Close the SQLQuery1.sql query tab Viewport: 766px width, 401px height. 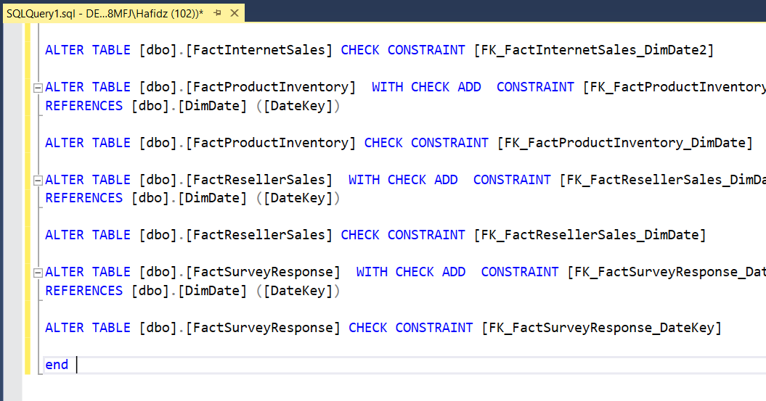pyautogui.click(x=233, y=13)
